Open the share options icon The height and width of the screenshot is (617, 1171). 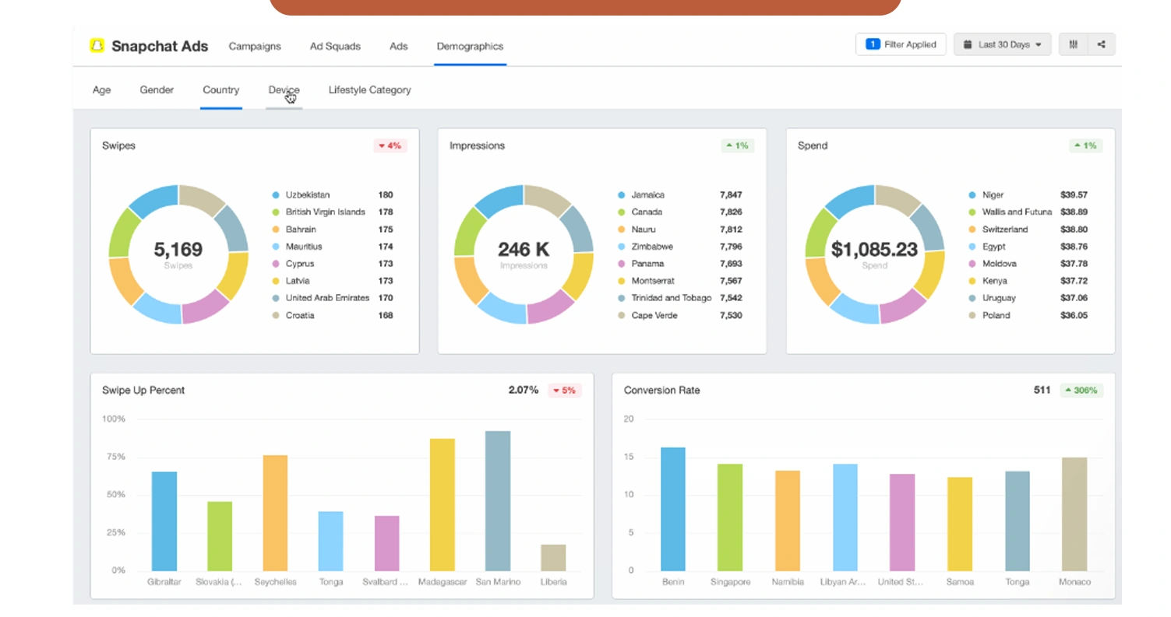[x=1101, y=44]
